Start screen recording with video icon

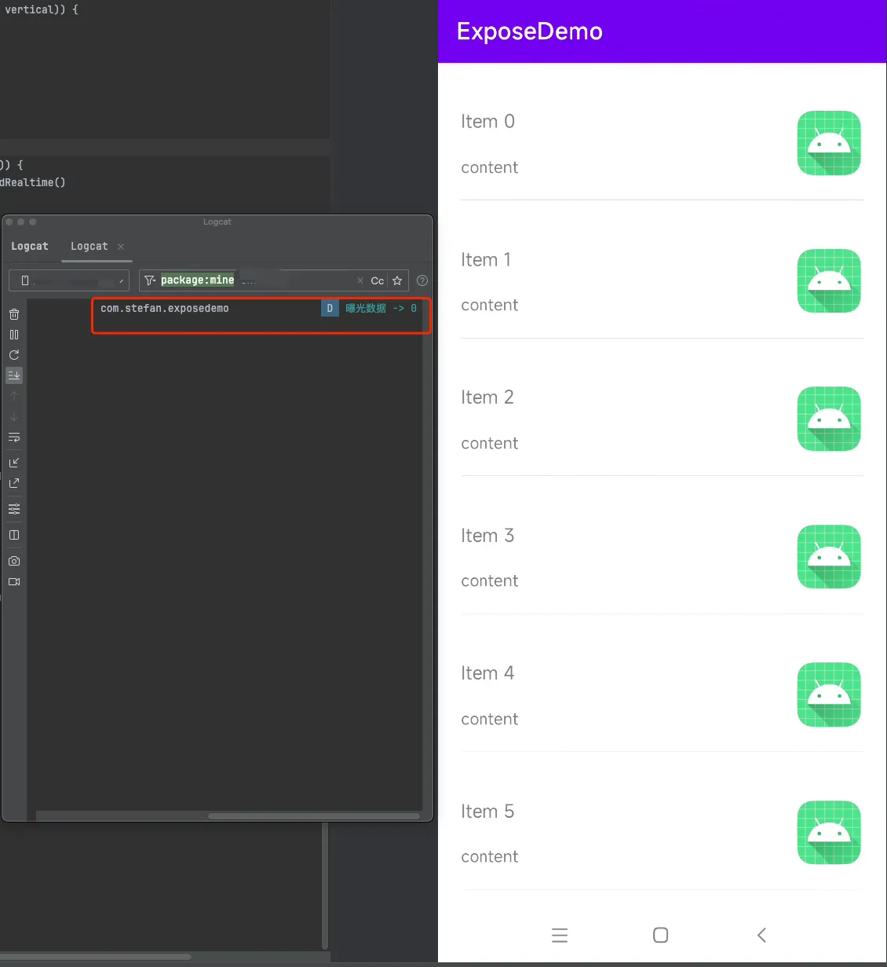[14, 582]
